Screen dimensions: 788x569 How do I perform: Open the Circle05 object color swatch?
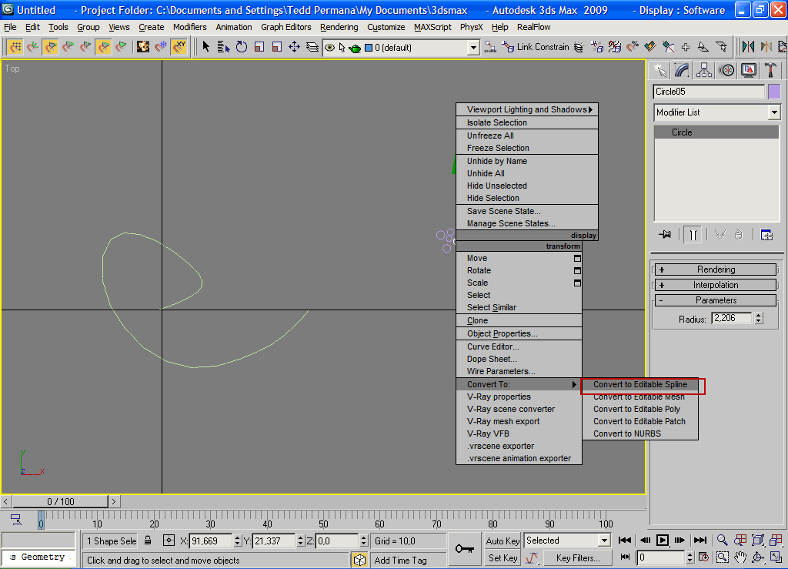click(774, 92)
